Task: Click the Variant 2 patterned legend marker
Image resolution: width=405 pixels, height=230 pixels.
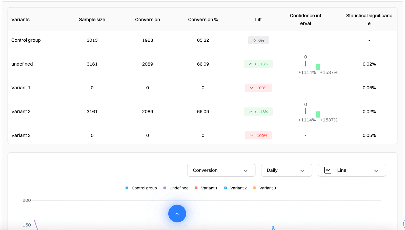Action: pos(225,188)
